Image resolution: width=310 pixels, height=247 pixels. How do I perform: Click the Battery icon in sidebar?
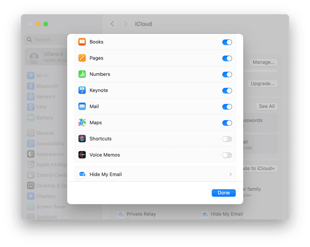tap(31, 118)
